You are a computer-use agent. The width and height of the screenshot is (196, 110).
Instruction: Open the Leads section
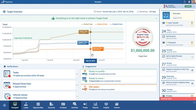click(26, 105)
